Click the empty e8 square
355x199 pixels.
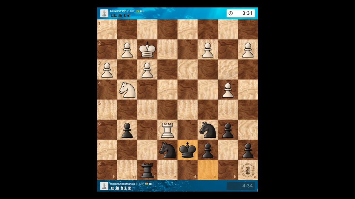[x=167, y=170]
